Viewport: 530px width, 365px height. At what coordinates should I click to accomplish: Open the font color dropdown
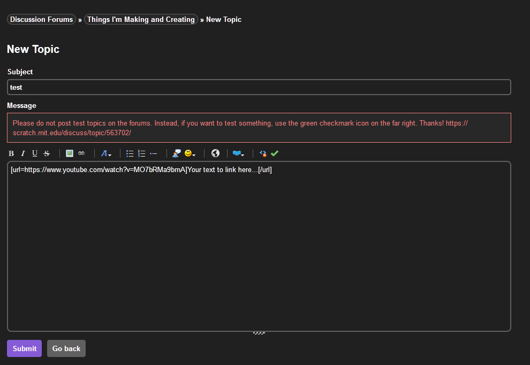pyautogui.click(x=106, y=153)
